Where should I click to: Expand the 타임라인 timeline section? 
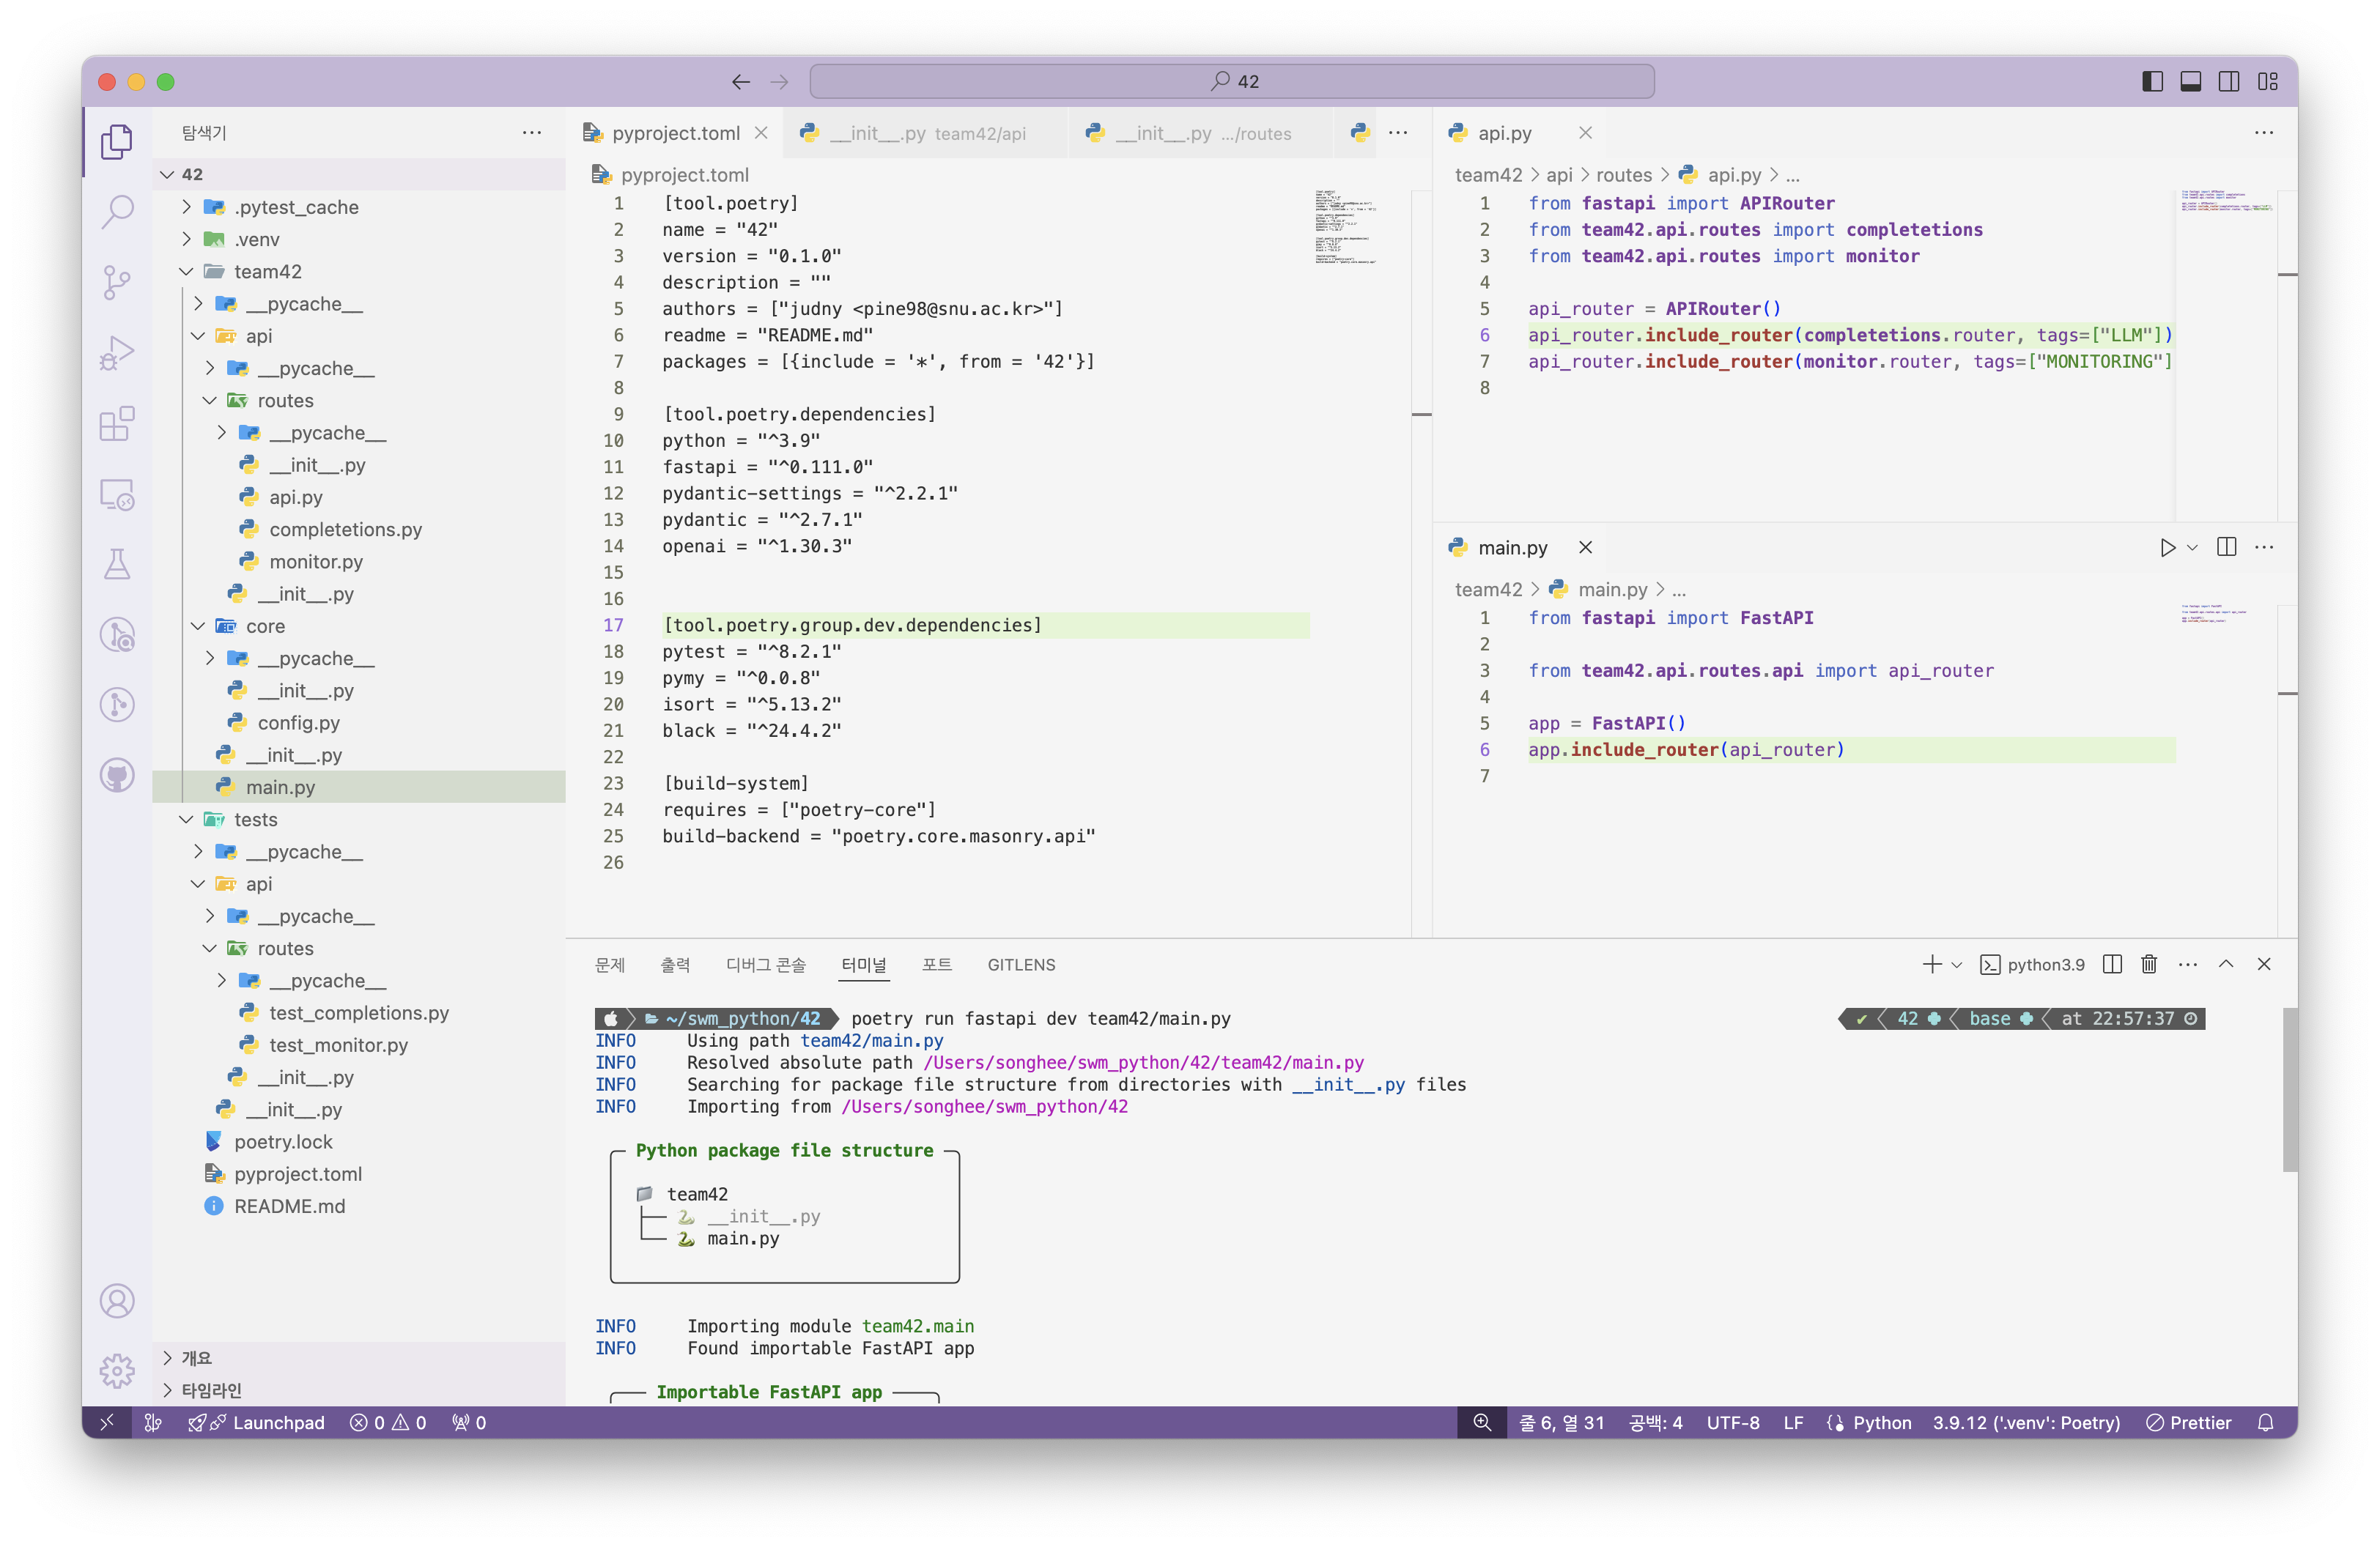pyautogui.click(x=359, y=1389)
